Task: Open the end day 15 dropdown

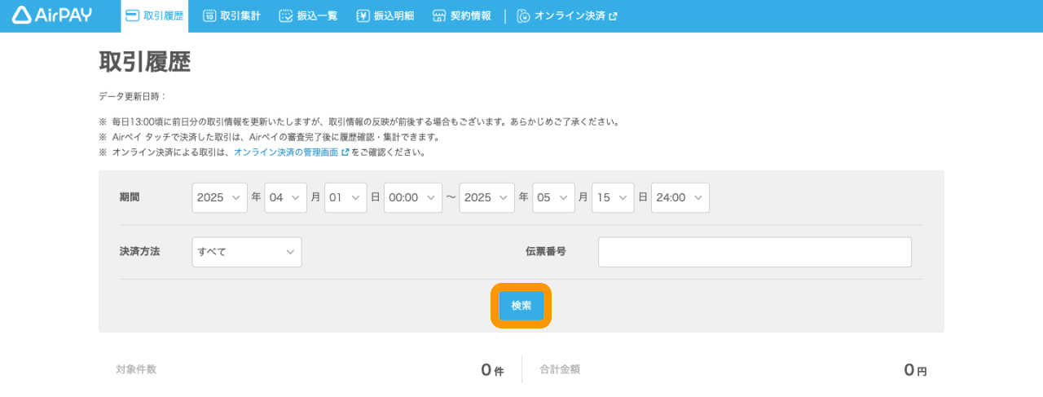Action: 613,197
